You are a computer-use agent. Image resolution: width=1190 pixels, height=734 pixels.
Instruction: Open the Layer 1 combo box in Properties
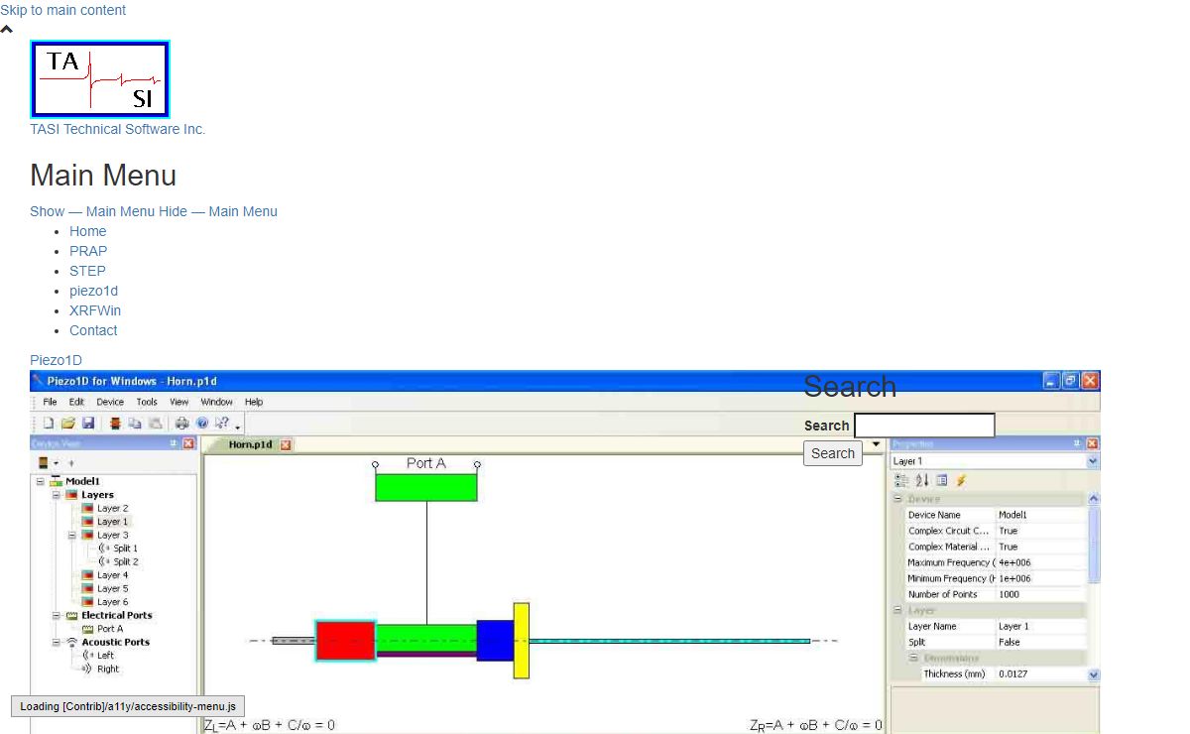click(x=995, y=461)
